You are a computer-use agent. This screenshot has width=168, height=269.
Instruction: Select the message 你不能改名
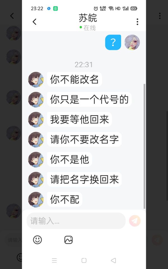(74, 79)
